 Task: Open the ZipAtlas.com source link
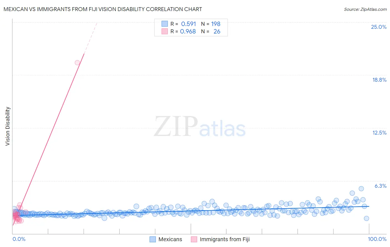coord(365,9)
